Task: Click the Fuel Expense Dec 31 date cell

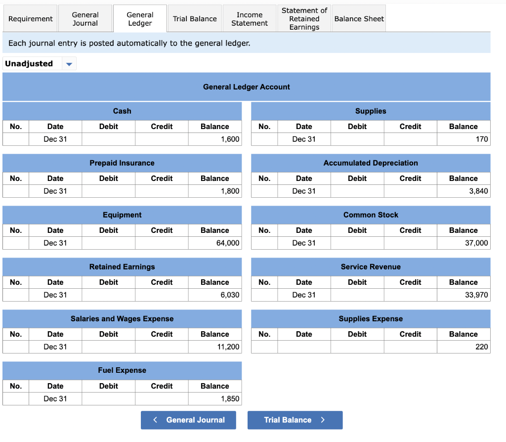Action: pyautogui.click(x=55, y=398)
